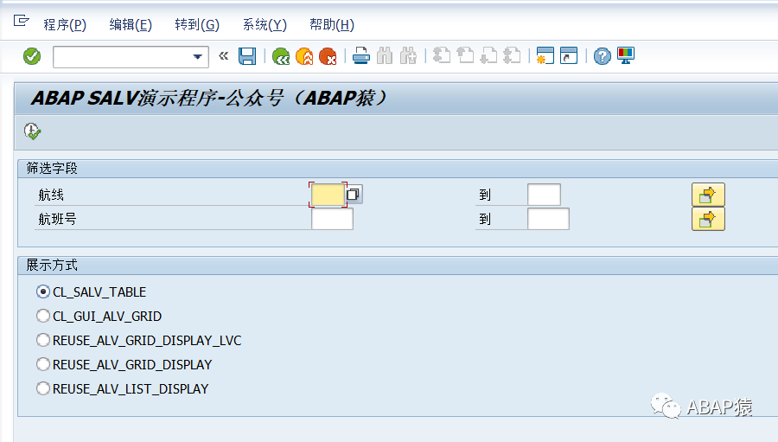
Task: Select the REUSE_ALV_GRID_DISPLAY_LVC radio button
Action: tap(43, 340)
